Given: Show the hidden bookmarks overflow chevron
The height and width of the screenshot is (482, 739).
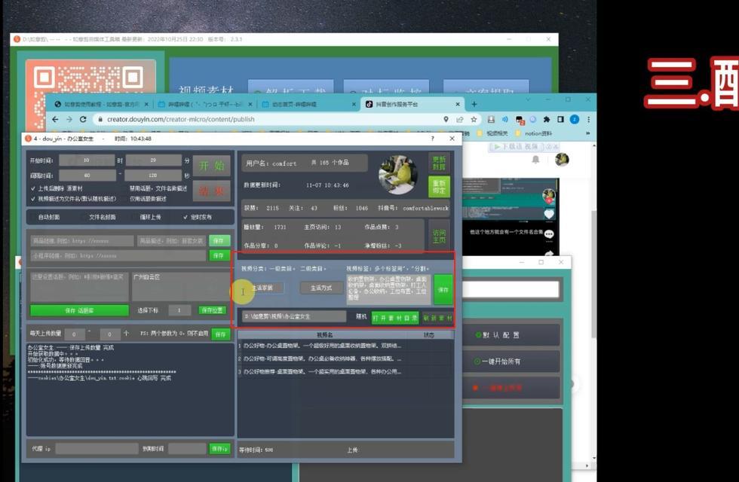Looking at the screenshot, I should point(587,134).
